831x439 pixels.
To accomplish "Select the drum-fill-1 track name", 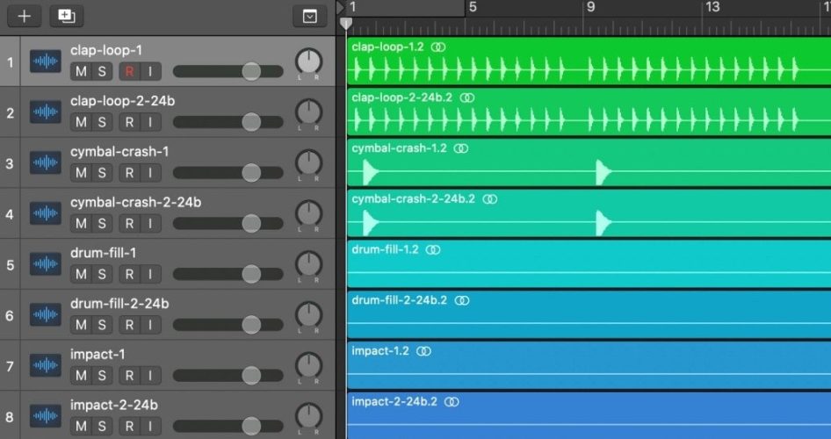I will [104, 253].
